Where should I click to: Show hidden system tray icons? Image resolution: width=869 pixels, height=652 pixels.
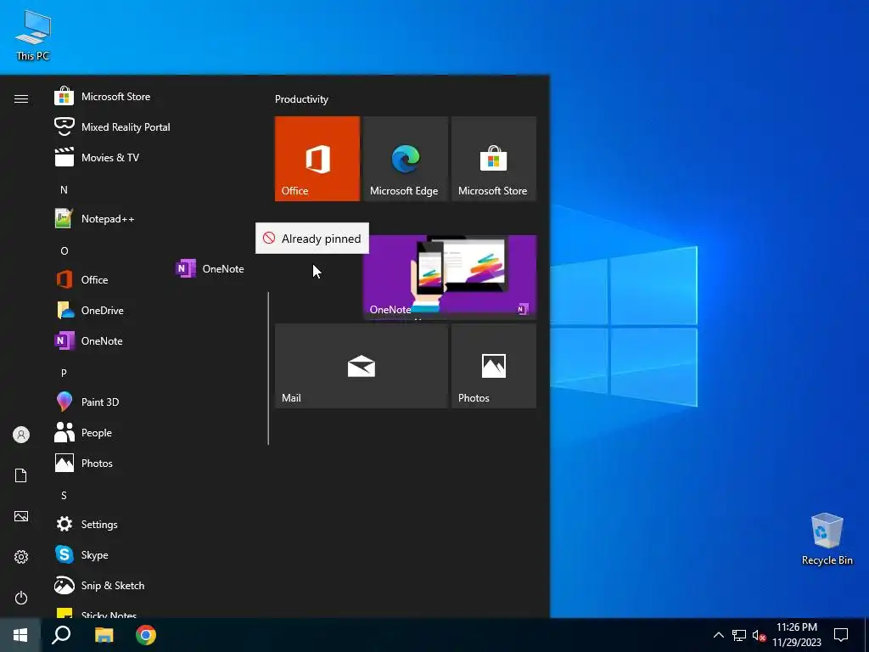tap(718, 635)
